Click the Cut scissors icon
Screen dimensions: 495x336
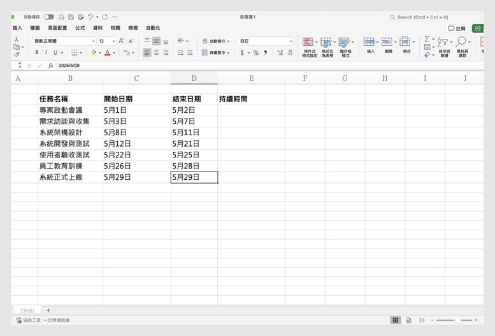[x=17, y=39]
